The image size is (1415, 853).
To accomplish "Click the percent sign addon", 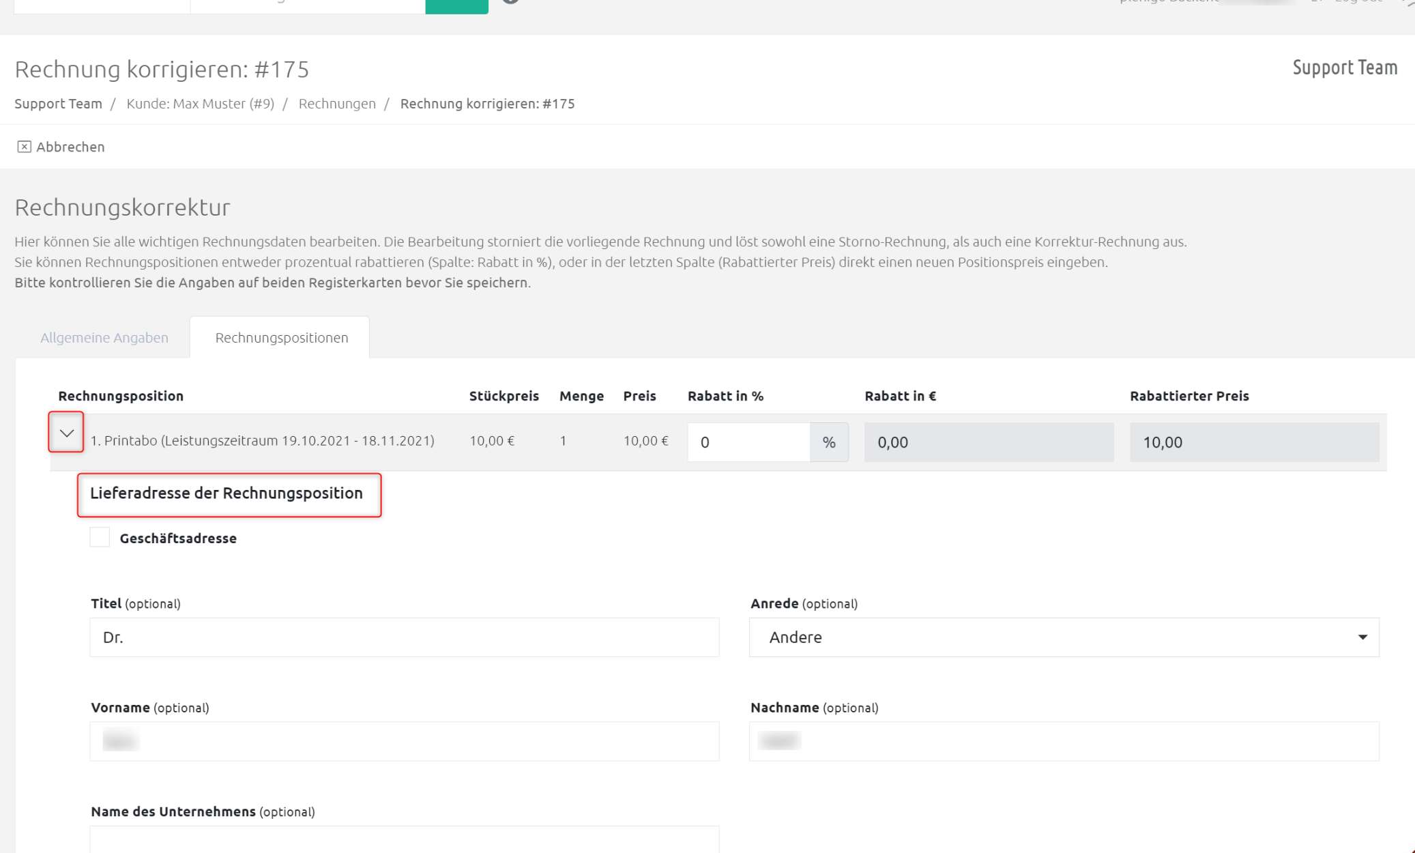I will [829, 442].
